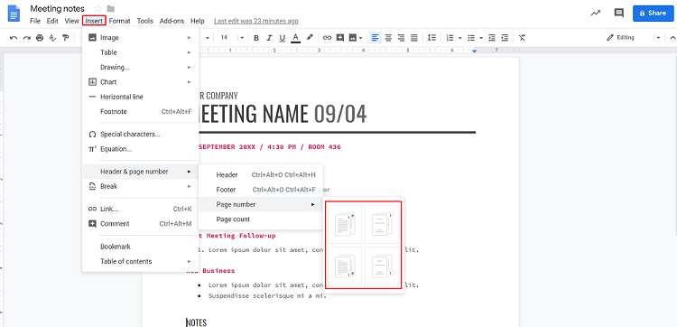
Task: Justify the text
Action: [x=414, y=38]
